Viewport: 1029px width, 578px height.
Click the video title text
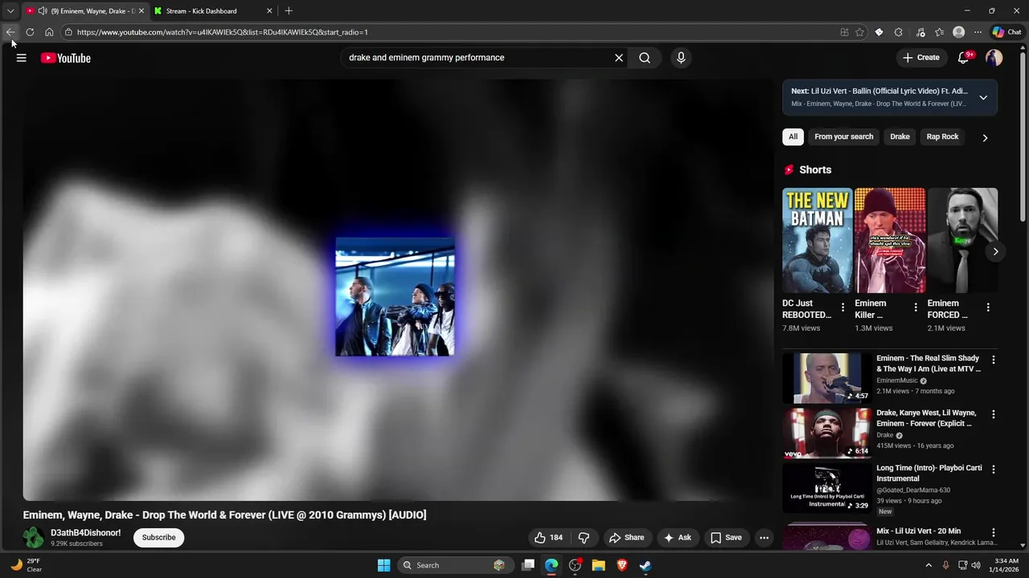click(225, 515)
